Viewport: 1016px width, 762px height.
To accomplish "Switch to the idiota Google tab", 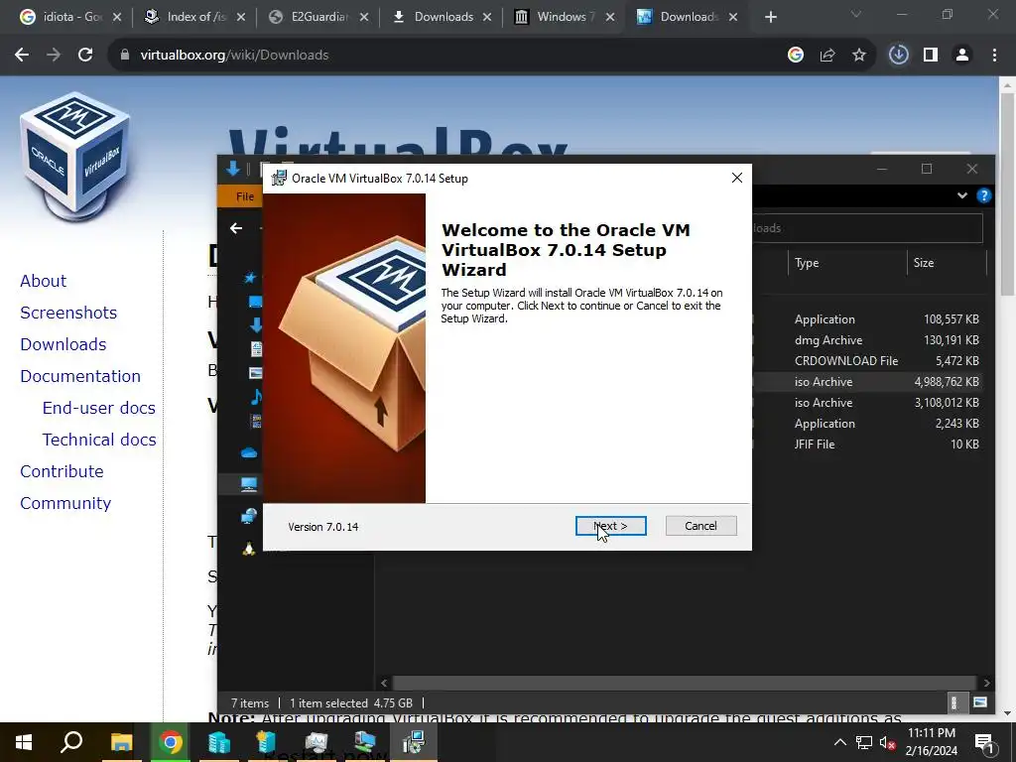I will tap(70, 17).
